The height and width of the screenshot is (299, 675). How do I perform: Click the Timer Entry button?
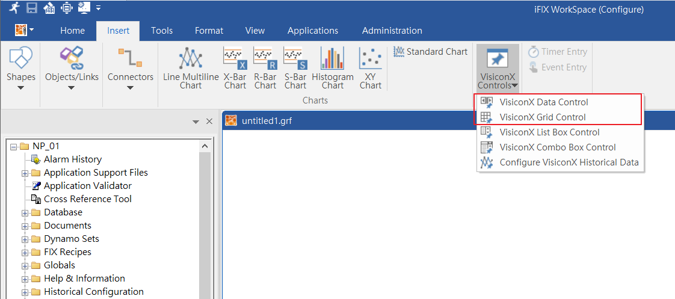click(558, 52)
